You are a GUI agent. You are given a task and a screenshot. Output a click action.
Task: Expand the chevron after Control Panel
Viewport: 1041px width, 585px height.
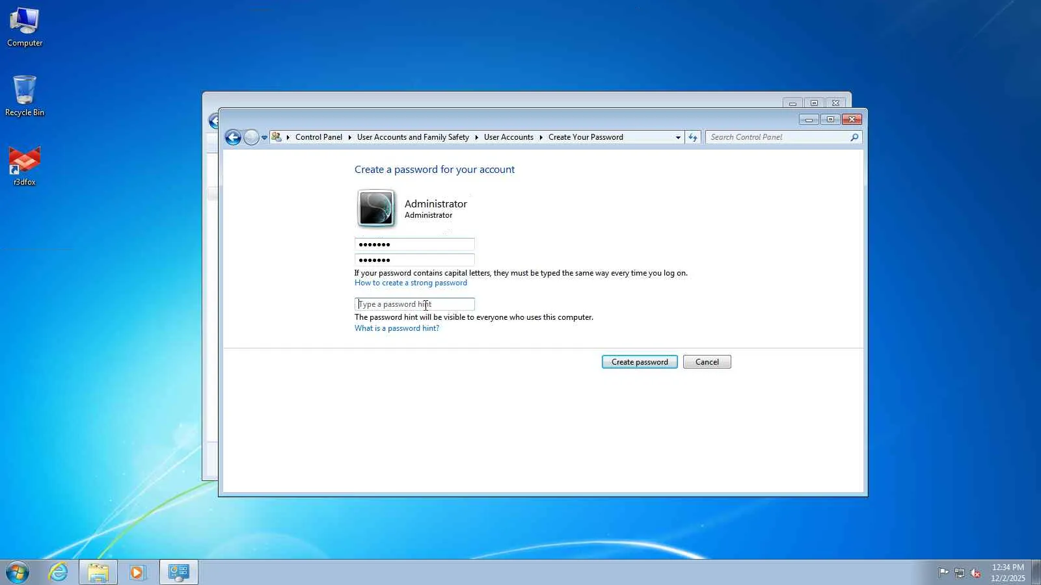point(349,137)
